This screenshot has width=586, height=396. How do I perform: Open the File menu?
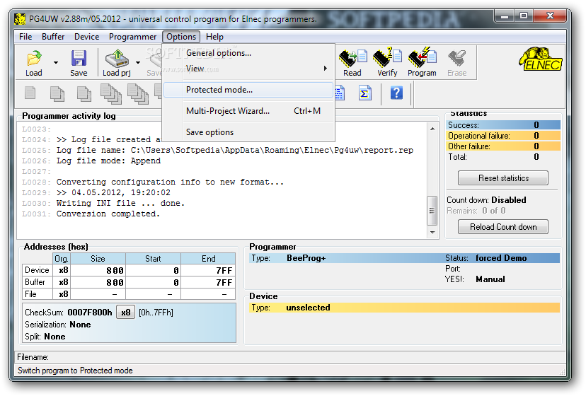[25, 37]
